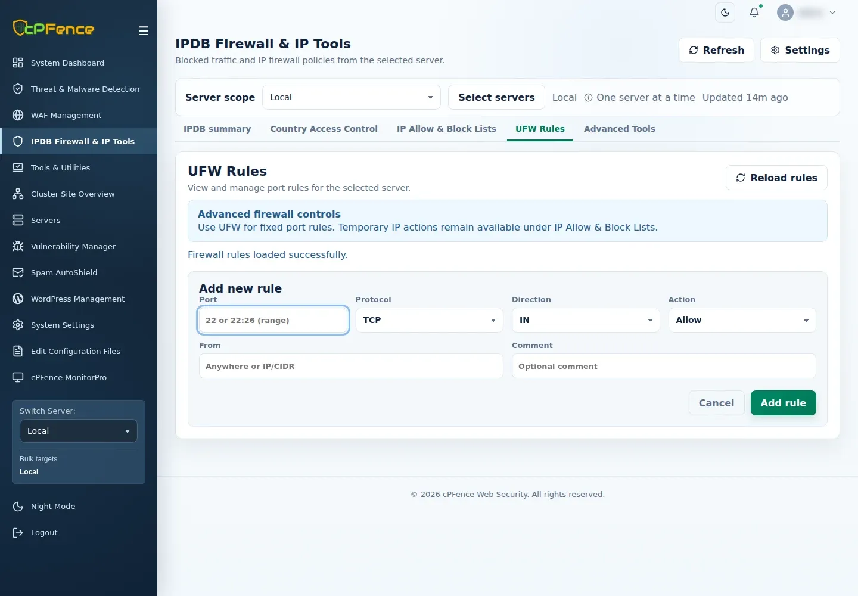Open the Protocol dropdown set to TCP
Viewport: 858px width, 596px height.
430,320
